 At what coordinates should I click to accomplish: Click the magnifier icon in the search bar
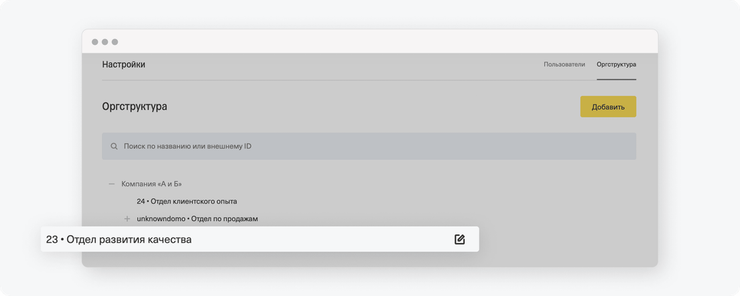[x=114, y=147]
